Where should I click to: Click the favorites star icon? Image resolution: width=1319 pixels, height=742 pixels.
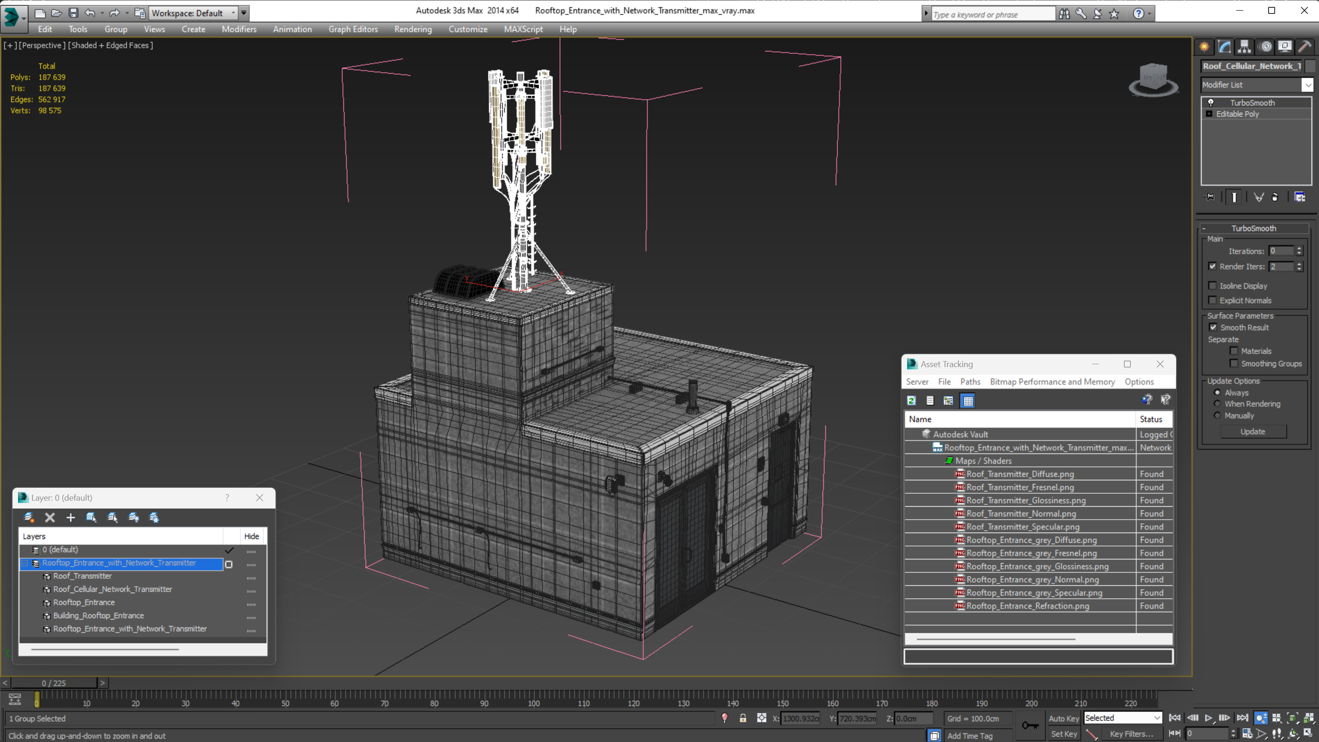tap(1114, 14)
